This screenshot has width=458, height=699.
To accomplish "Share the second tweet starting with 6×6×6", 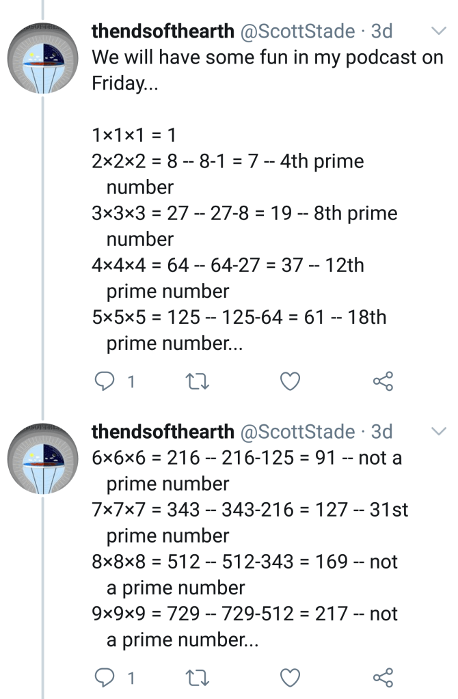I will [383, 677].
